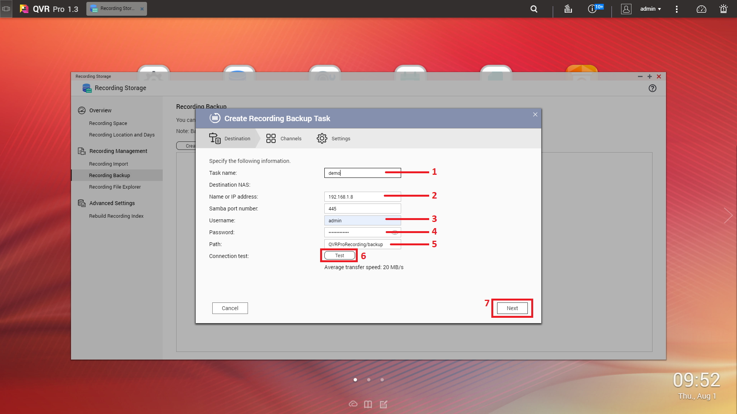Click the Samba port number field
The height and width of the screenshot is (414, 737).
pos(362,209)
